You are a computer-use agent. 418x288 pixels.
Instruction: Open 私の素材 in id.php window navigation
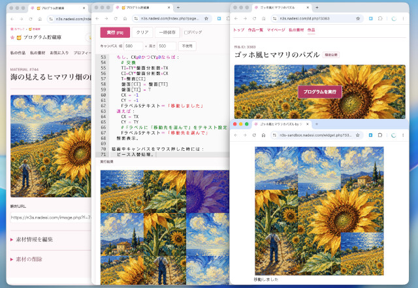point(296,30)
